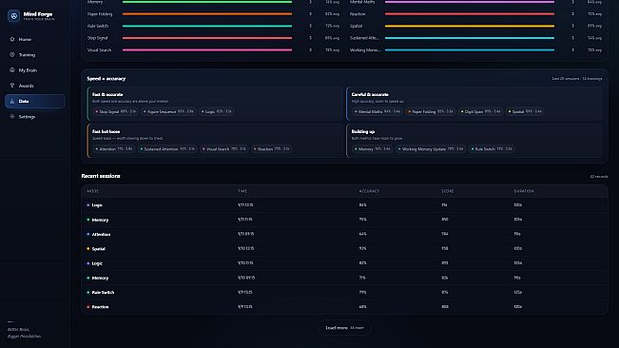
Task: Sort sessions by the Duration column header
Action: (524, 191)
